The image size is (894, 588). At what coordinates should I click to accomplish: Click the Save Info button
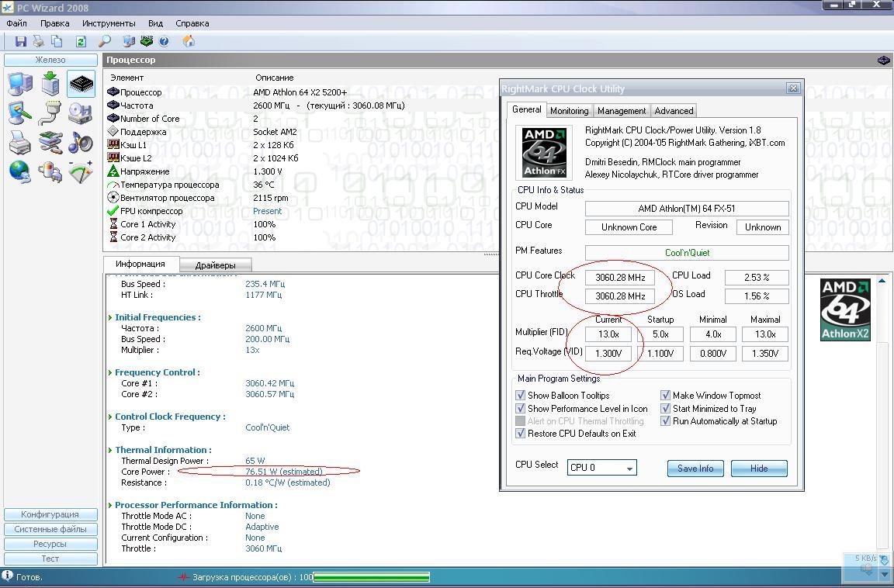[x=695, y=469]
